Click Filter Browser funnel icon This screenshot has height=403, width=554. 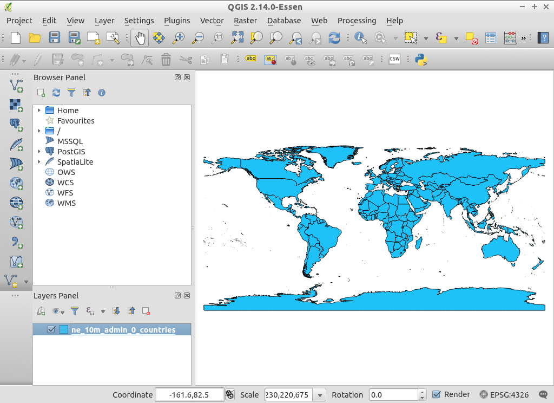click(71, 93)
